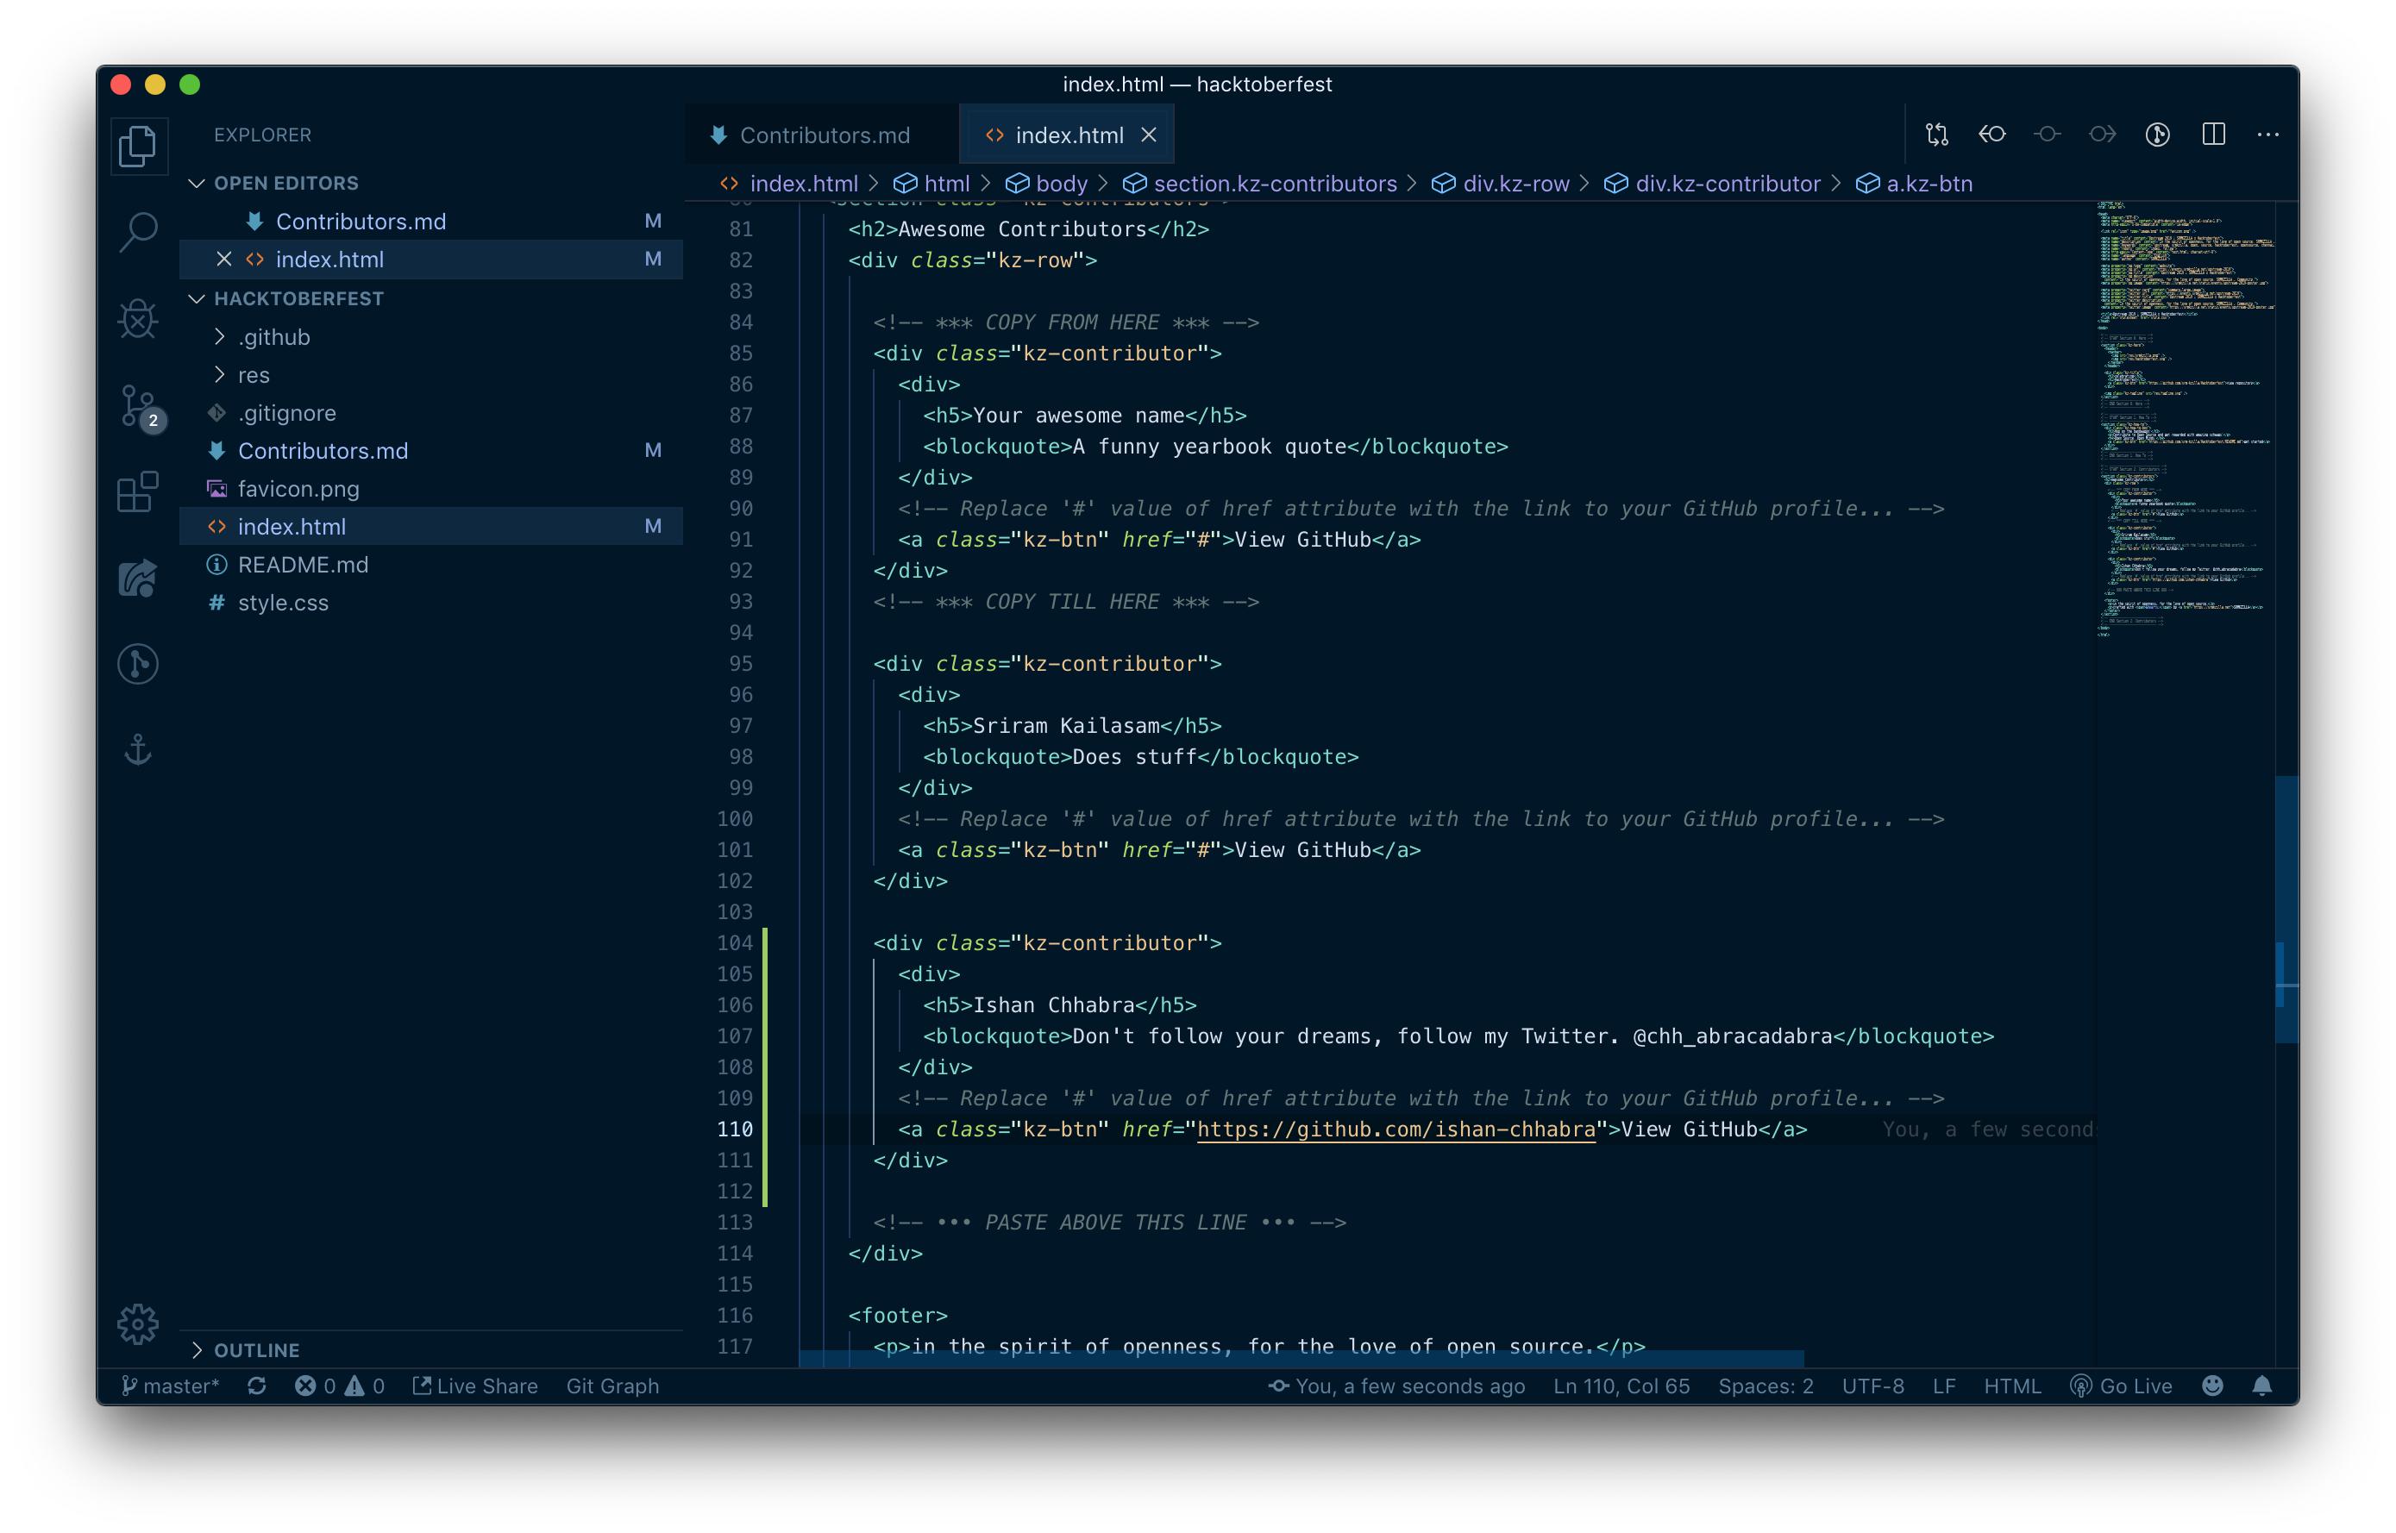Open Source Control view with badge

(137, 405)
